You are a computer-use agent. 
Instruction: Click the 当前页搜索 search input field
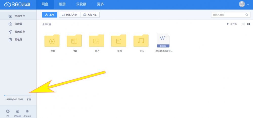pyautogui.click(x=228, y=15)
